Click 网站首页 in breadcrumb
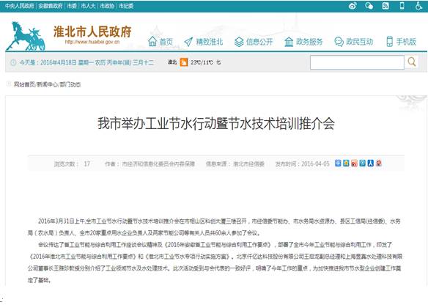428x305 pixels. tap(24, 84)
